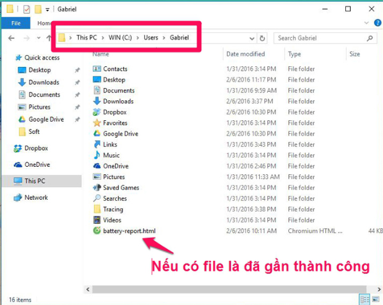This screenshot has width=383, height=305.
Task: Select OneDrive in the navigation pane
Action: 37,165
